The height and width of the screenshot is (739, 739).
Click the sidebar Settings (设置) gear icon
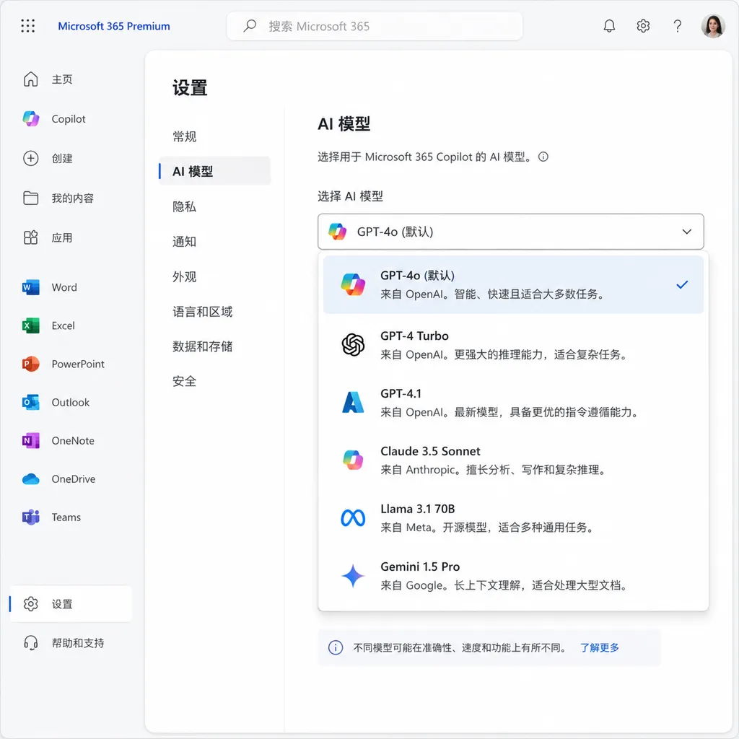coord(30,604)
